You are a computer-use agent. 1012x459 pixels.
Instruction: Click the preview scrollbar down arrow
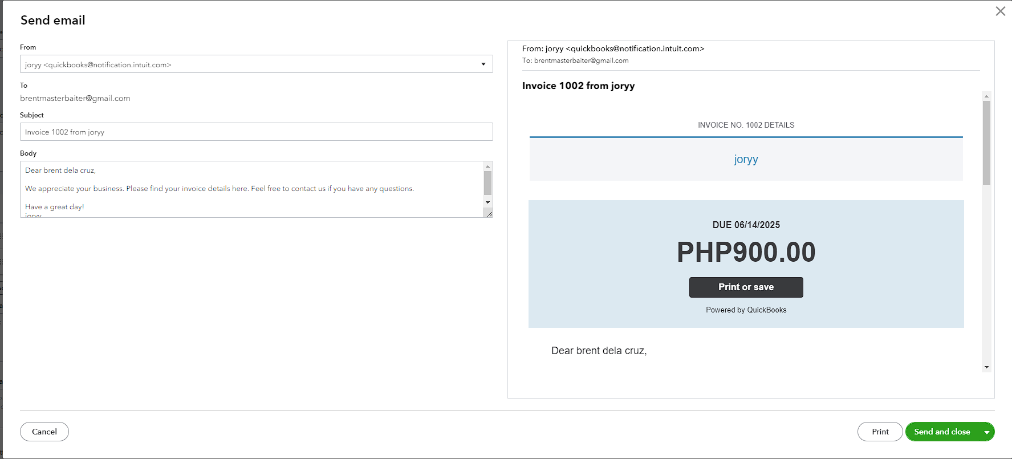(x=986, y=367)
